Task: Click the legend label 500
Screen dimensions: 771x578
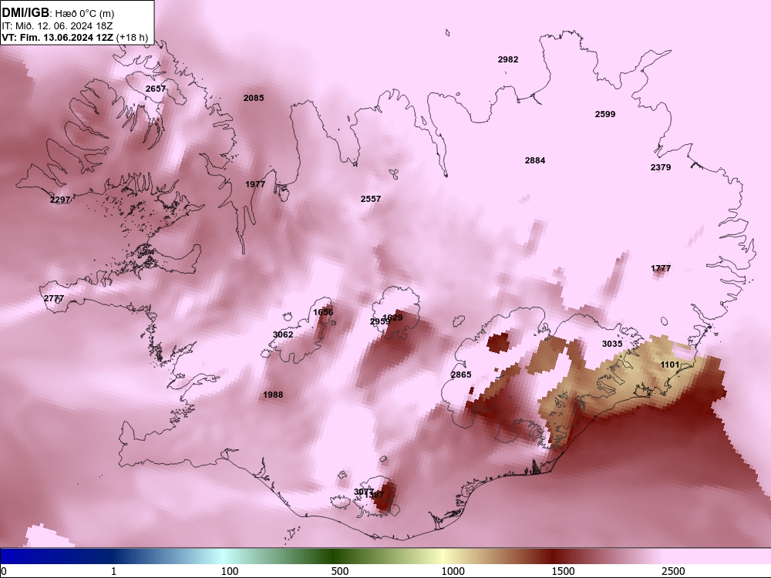Action: click(x=340, y=571)
